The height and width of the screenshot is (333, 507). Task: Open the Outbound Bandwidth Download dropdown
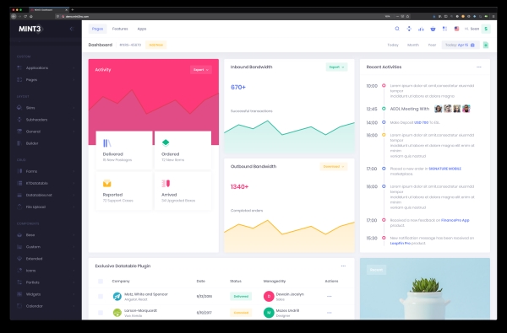point(334,167)
